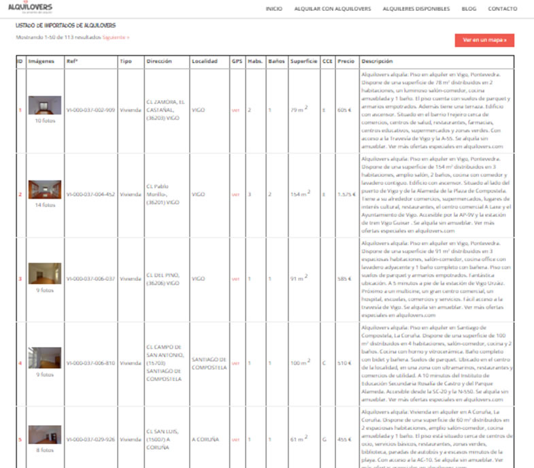Click the '8 fotos' caption
The image size is (534, 468).
45,450
